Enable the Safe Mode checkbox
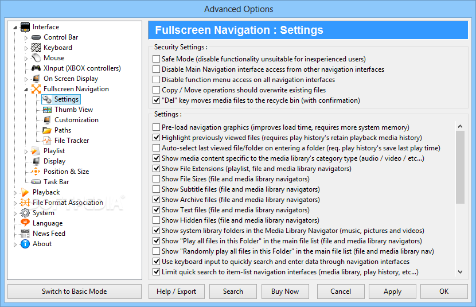 coord(157,59)
